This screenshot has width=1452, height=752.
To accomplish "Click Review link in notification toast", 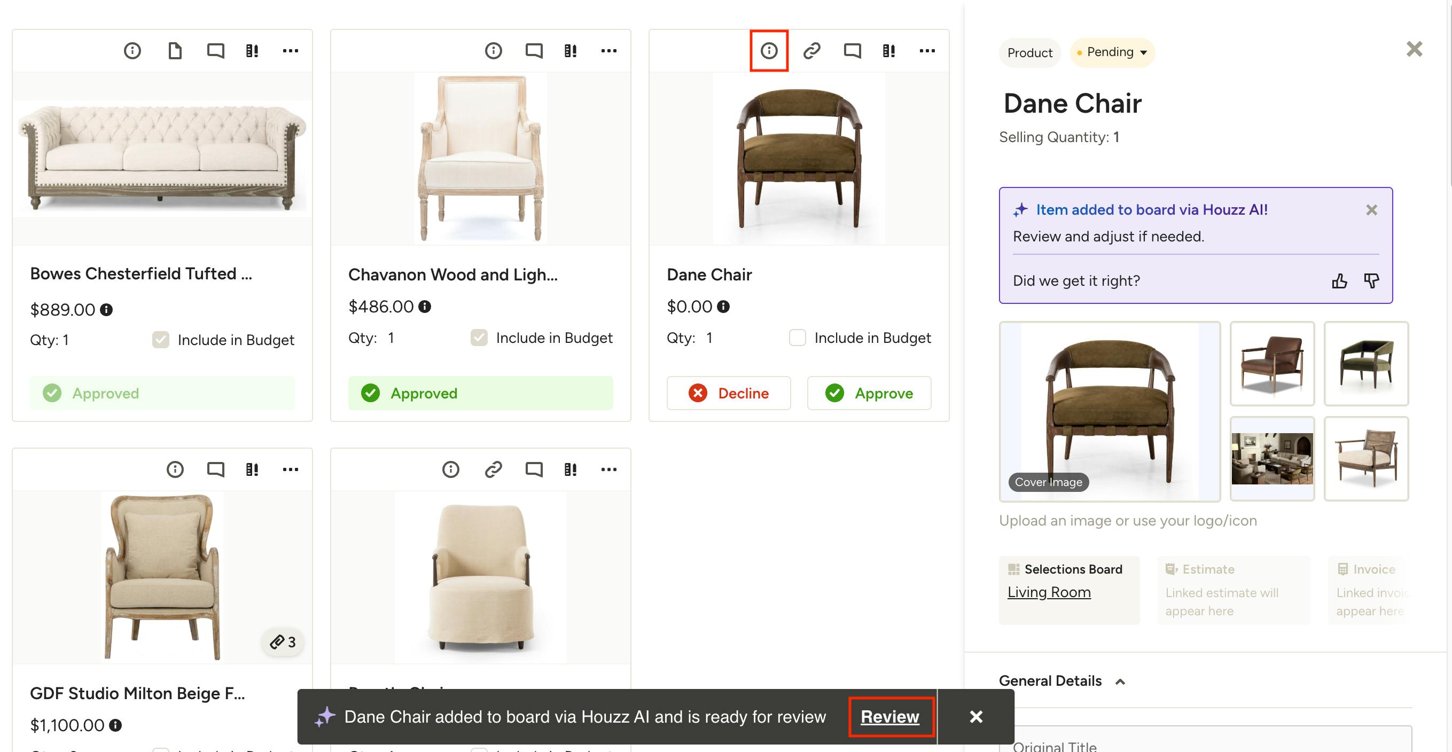I will [889, 717].
